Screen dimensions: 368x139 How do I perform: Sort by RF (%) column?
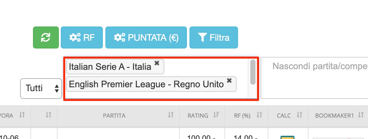[246, 115]
